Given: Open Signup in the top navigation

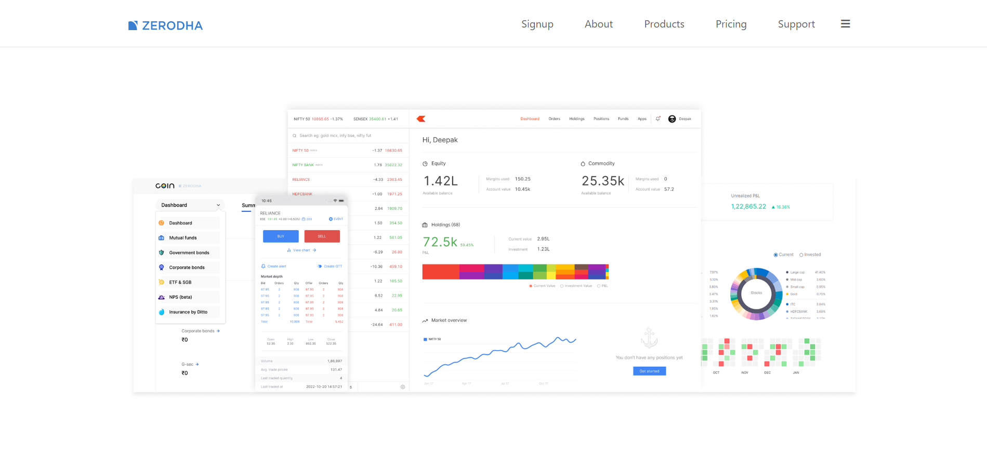Looking at the screenshot, I should click(537, 24).
